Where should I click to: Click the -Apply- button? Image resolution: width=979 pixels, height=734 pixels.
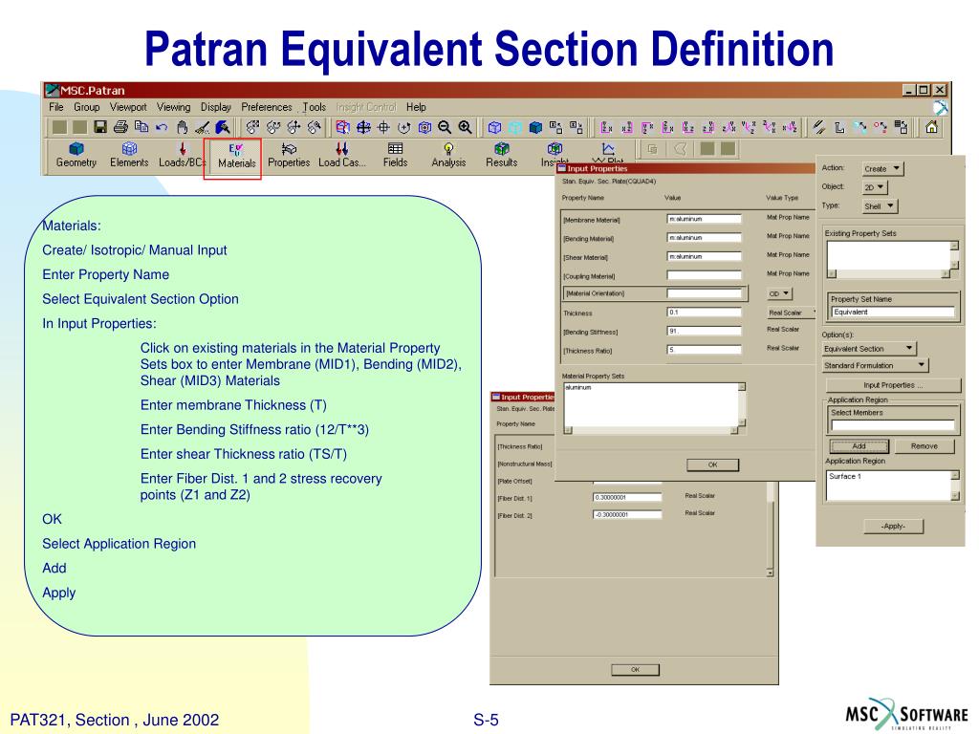pos(894,527)
